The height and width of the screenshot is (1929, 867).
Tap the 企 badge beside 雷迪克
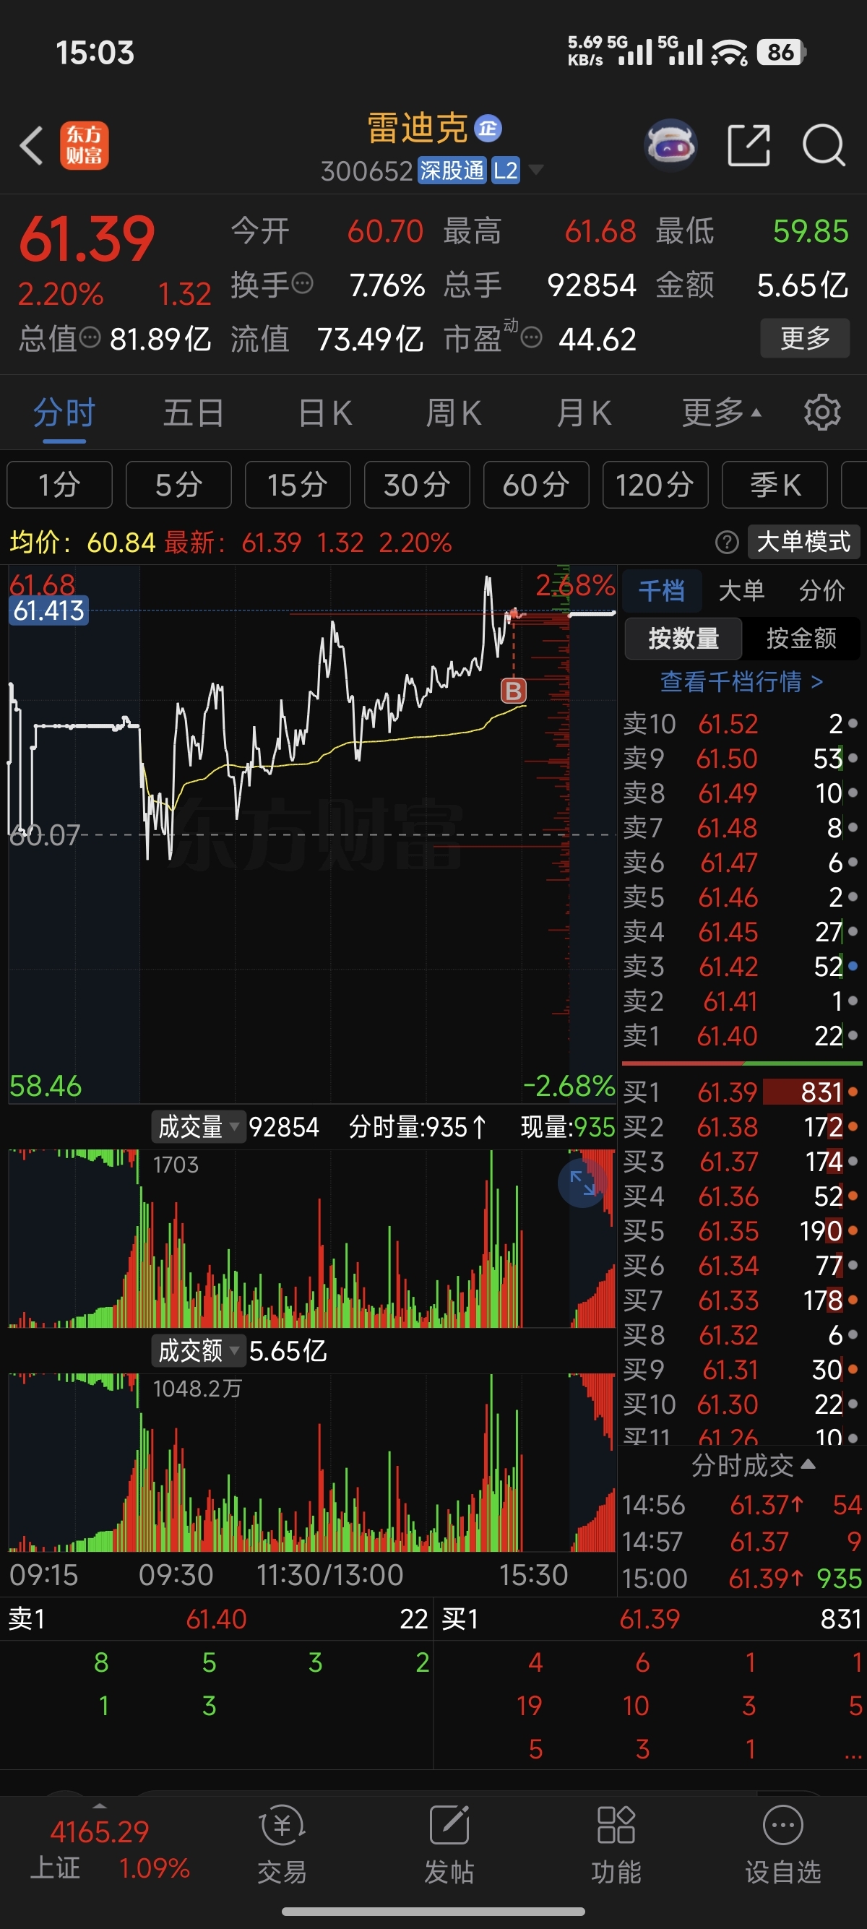(x=488, y=128)
